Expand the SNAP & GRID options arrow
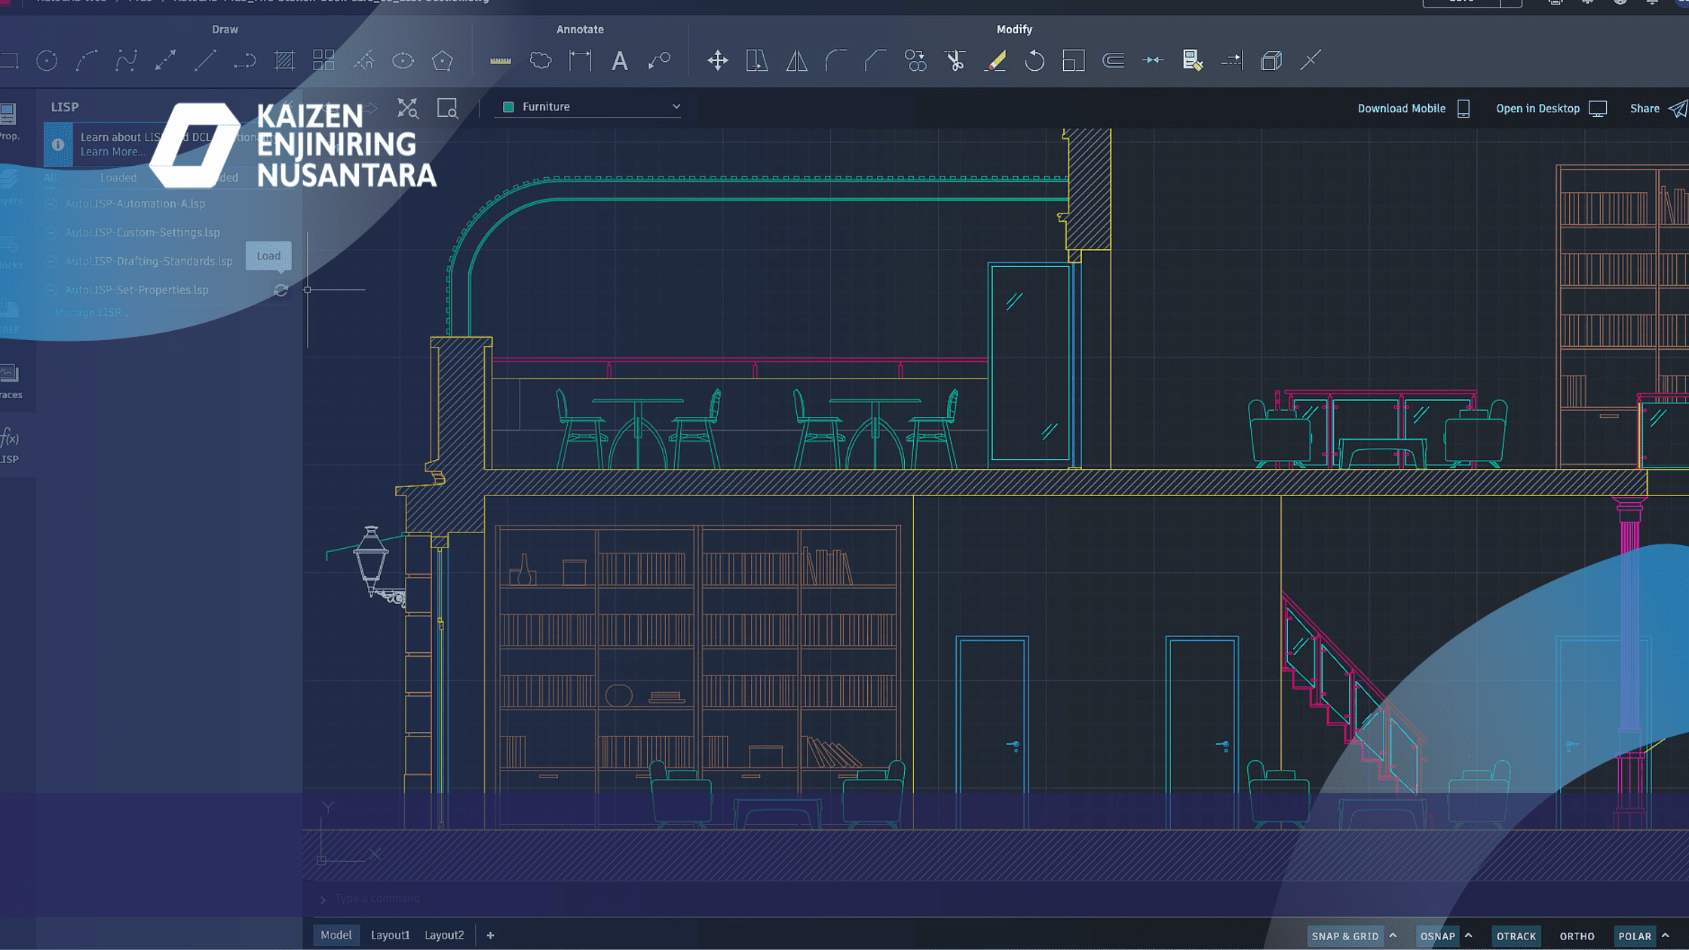Screen dimensions: 1689x950 pos(1393,936)
